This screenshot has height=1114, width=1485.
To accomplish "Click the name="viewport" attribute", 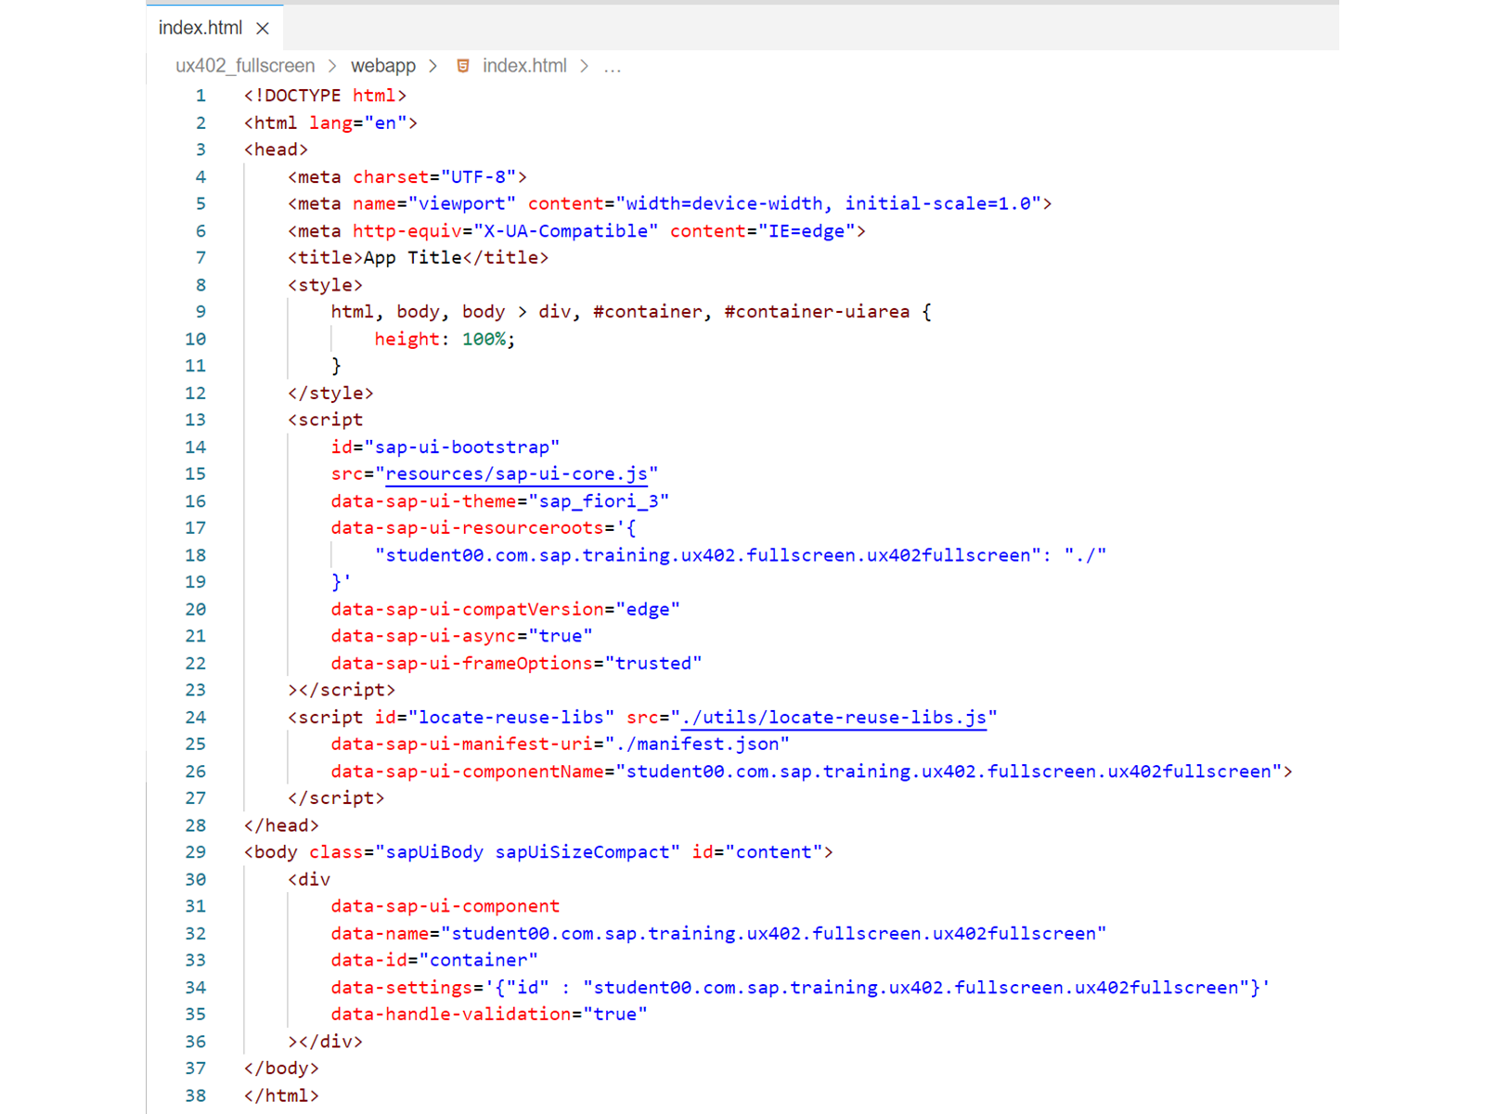I will (434, 203).
